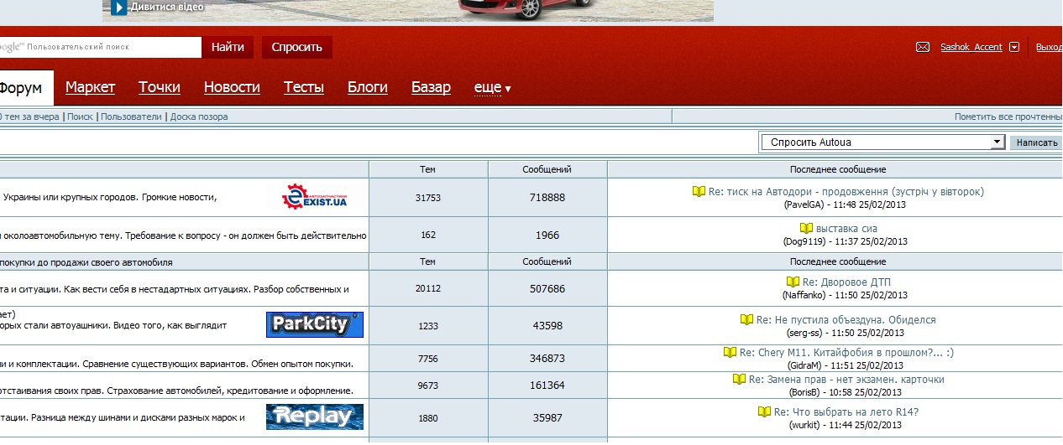
Task: Expand the 'Спросить Autoua' combo box
Action: coord(998,142)
